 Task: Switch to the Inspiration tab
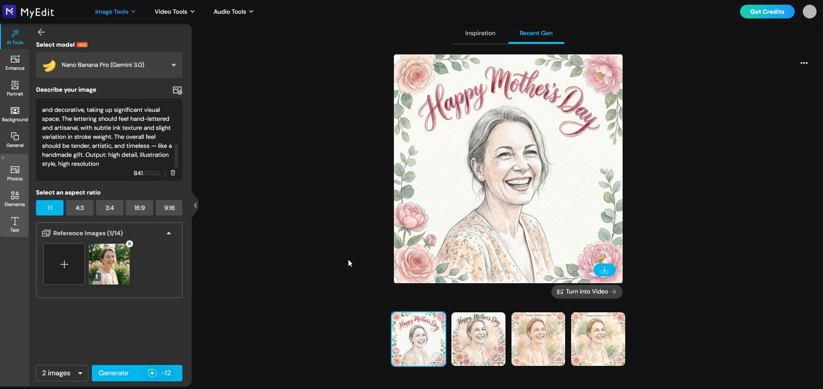(480, 33)
